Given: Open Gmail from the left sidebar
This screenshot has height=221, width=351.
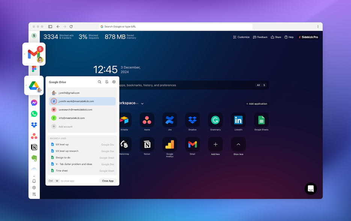Looking at the screenshot, I should tap(34, 54).
